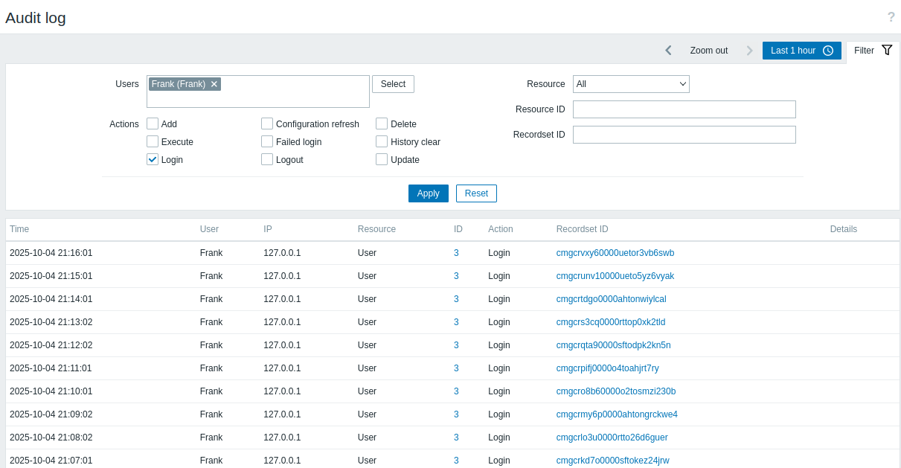Open the Filter tab
The width and height of the screenshot is (901, 468).
pos(873,51)
